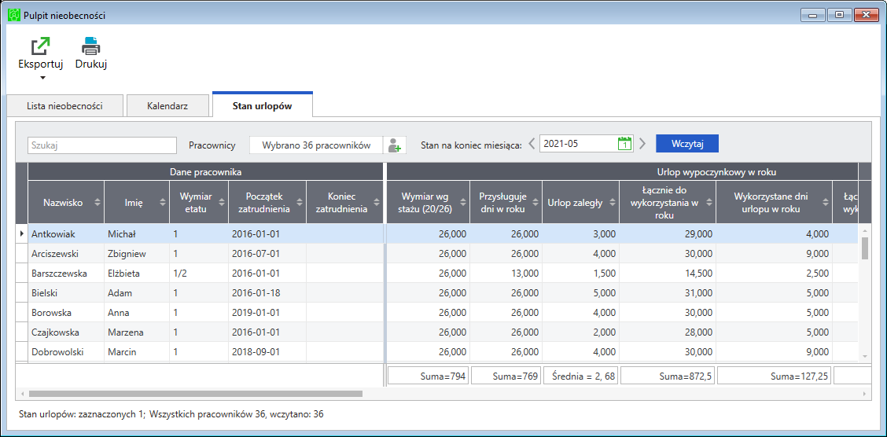This screenshot has height=437, width=887.
Task: Click the Średnia = 2, 68 summary cell
Action: [x=581, y=376]
